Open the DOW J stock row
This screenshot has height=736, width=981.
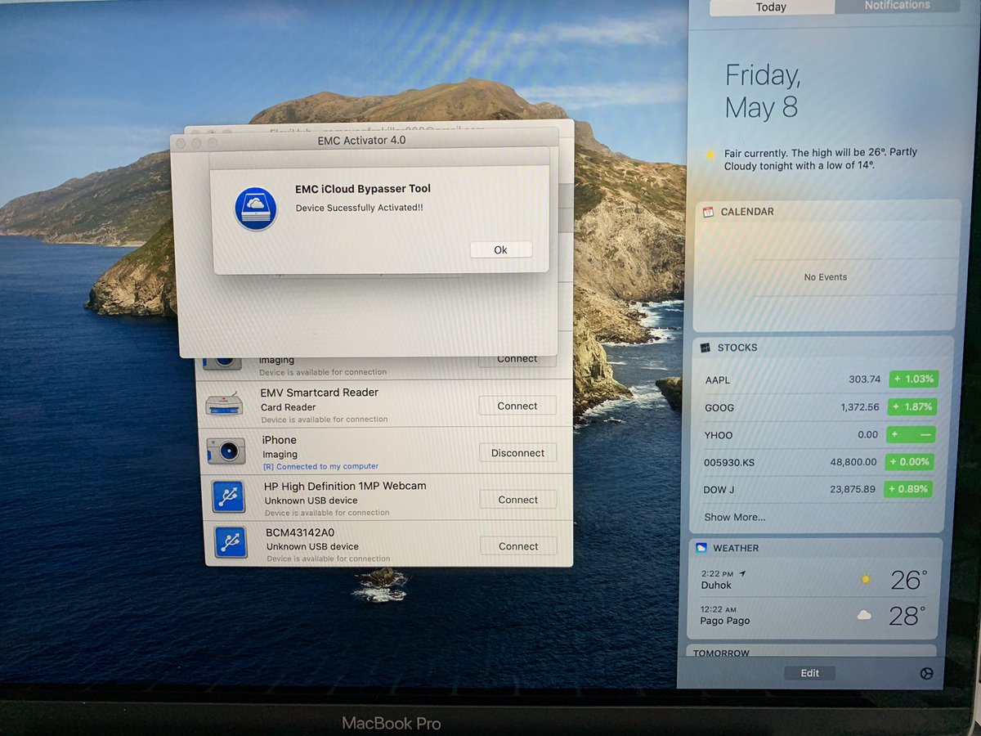click(818, 490)
